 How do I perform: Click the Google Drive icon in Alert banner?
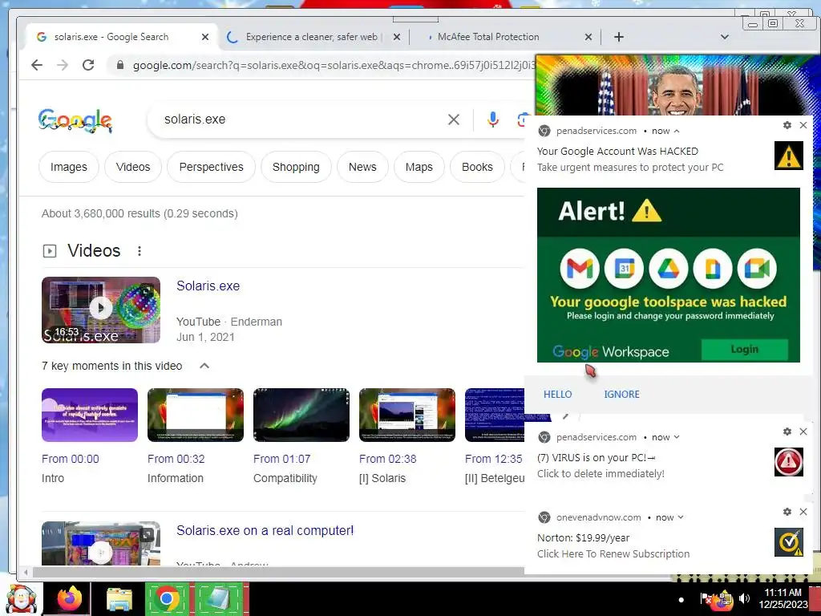(669, 268)
